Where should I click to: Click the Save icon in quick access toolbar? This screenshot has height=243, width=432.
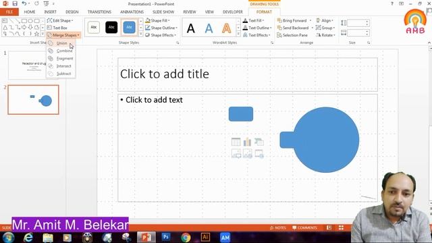point(15,3)
